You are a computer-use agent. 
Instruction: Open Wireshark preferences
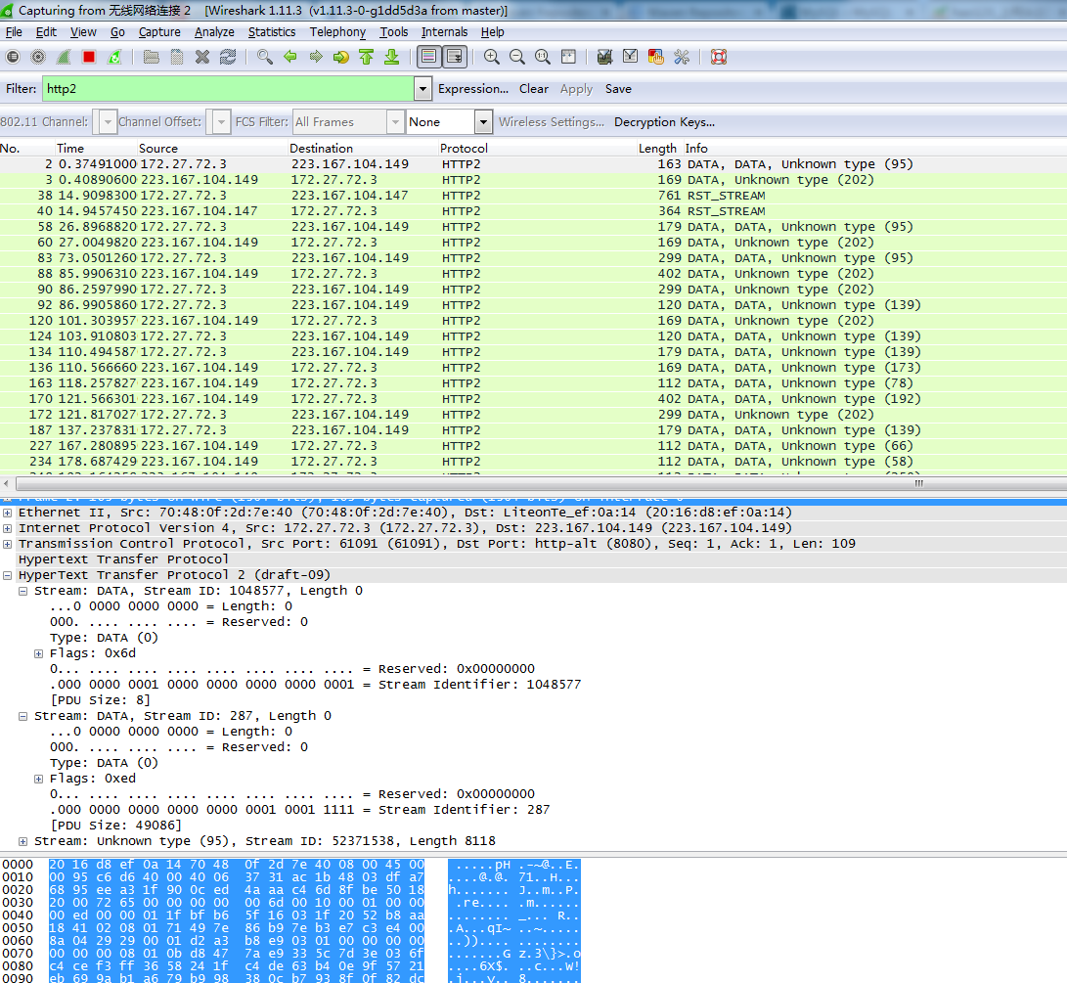[x=681, y=57]
